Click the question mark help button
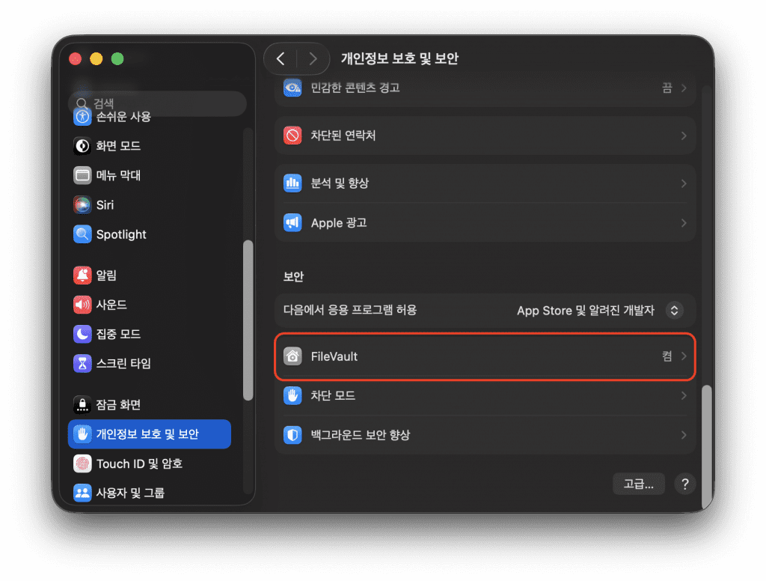The width and height of the screenshot is (766, 581). tap(684, 484)
